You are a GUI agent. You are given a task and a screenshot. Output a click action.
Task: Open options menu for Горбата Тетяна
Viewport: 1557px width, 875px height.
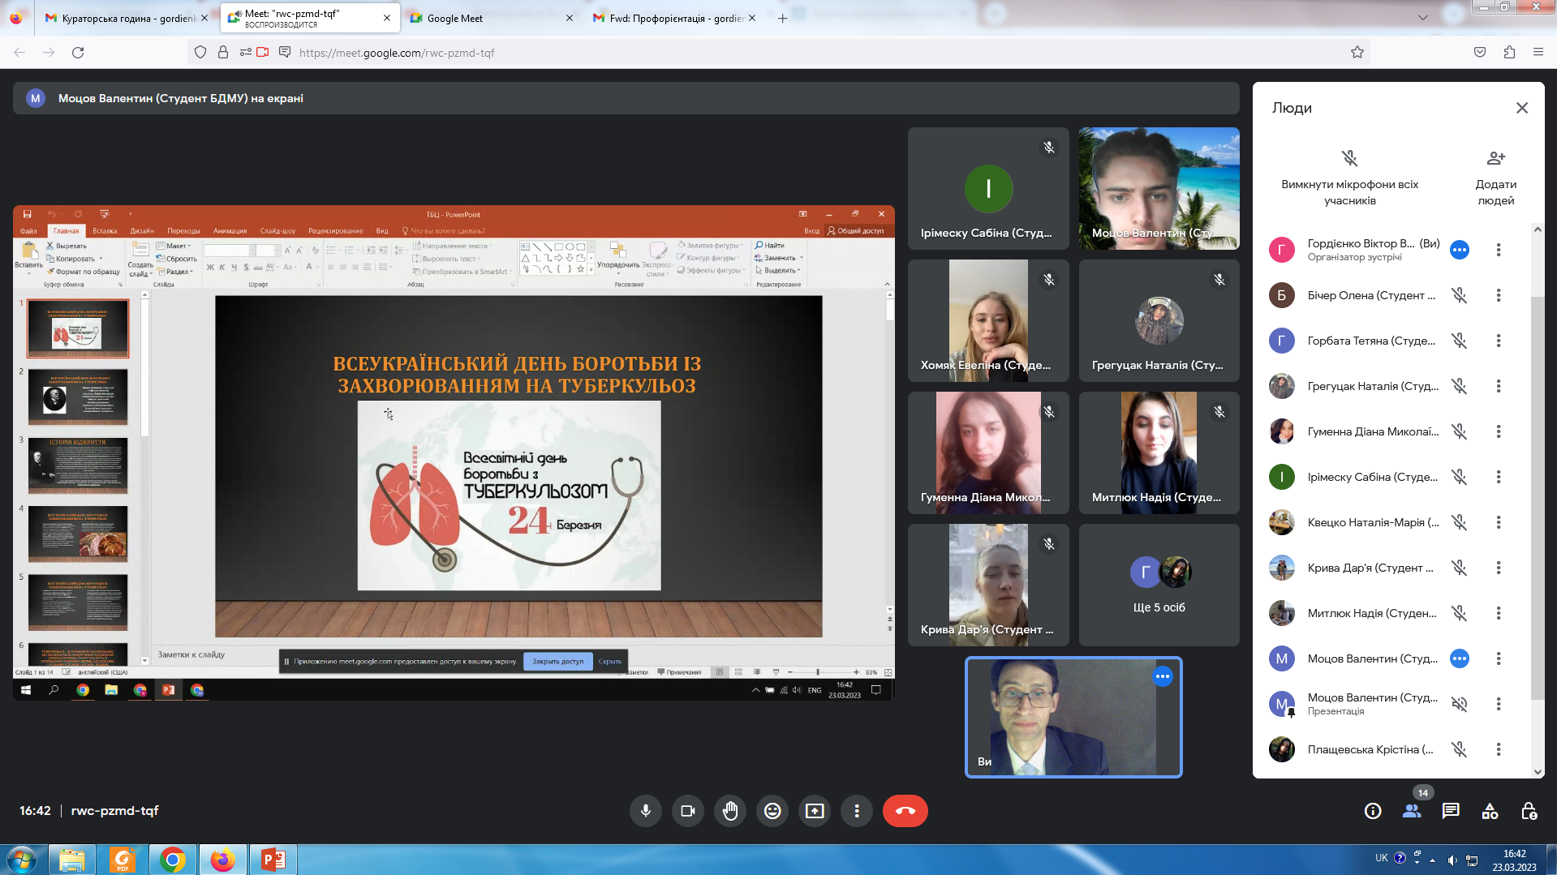tap(1499, 341)
